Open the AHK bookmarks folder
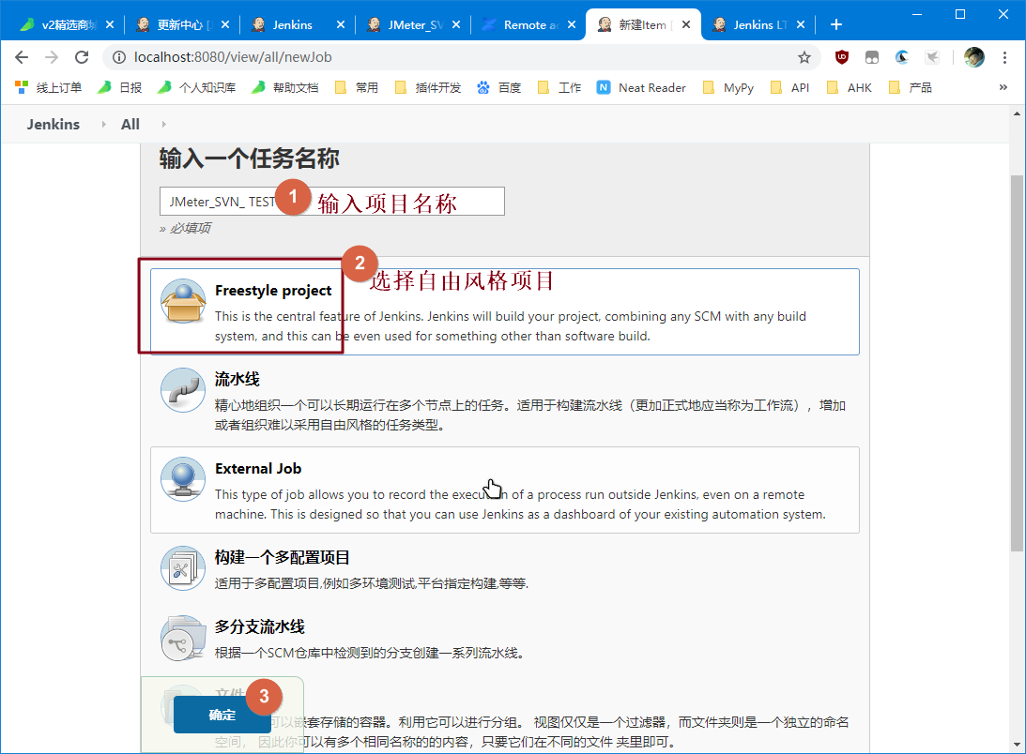Viewport: 1026px width, 754px height. pos(849,87)
